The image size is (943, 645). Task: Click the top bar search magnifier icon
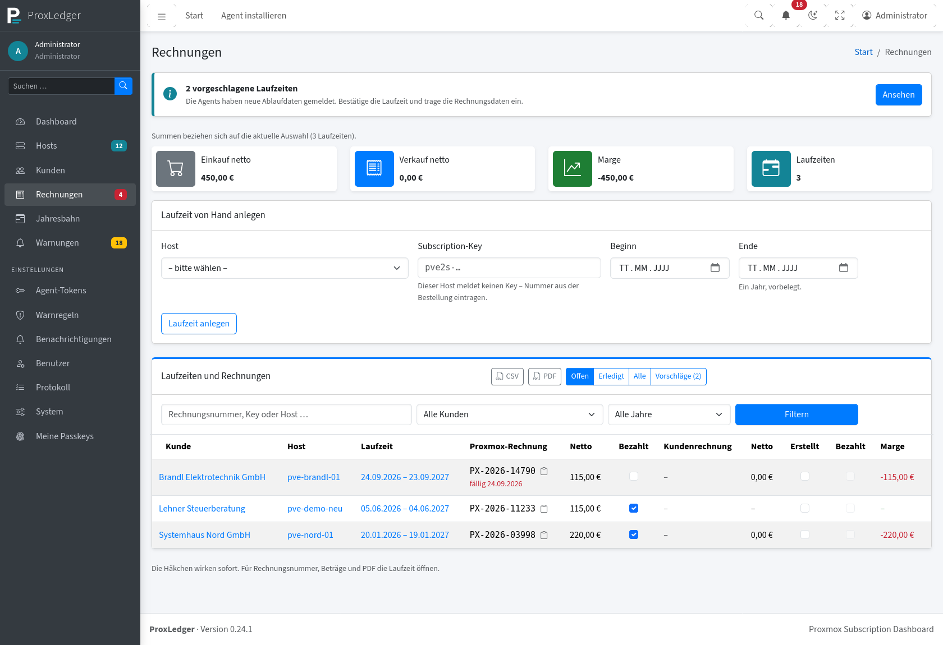tap(759, 16)
